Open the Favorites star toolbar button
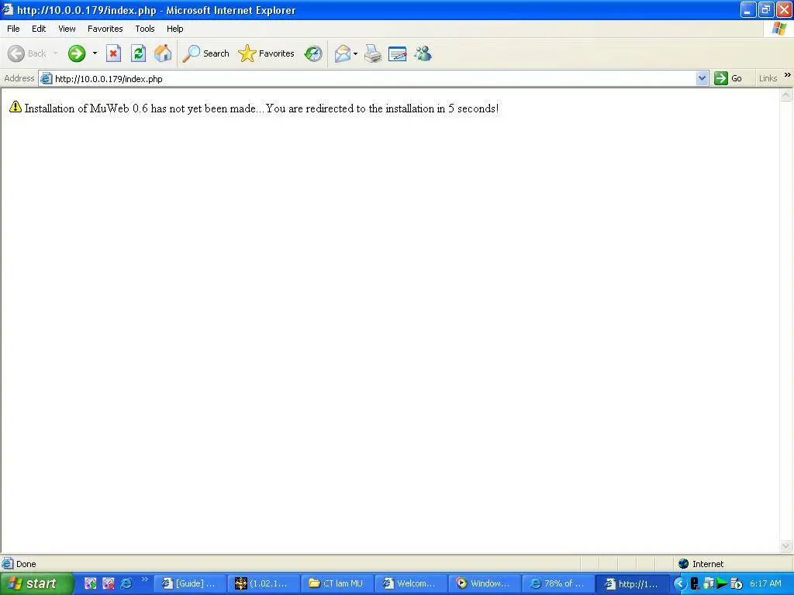The width and height of the screenshot is (794, 595). click(267, 53)
